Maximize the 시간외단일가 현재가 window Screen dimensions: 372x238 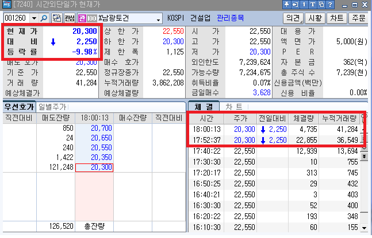(355, 5)
